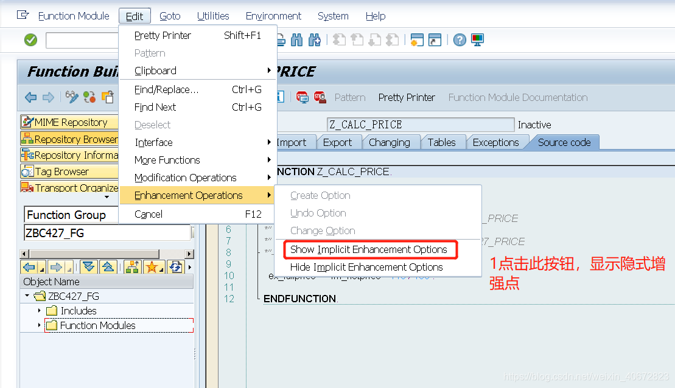Choose Find/Replace... from Edit menu

198,89
